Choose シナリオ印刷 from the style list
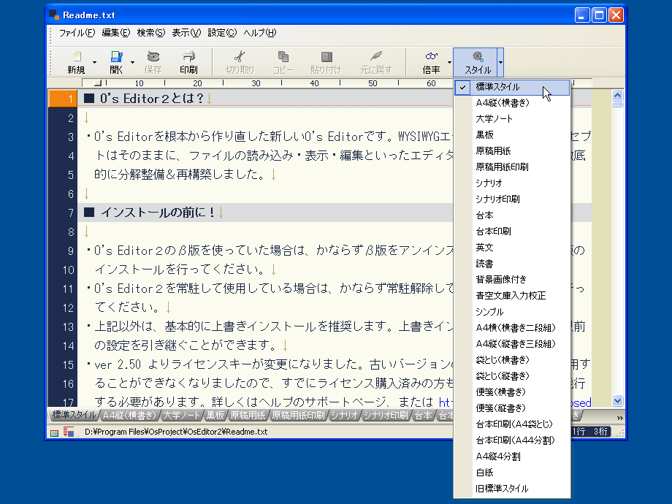672x504 pixels. 512,199
